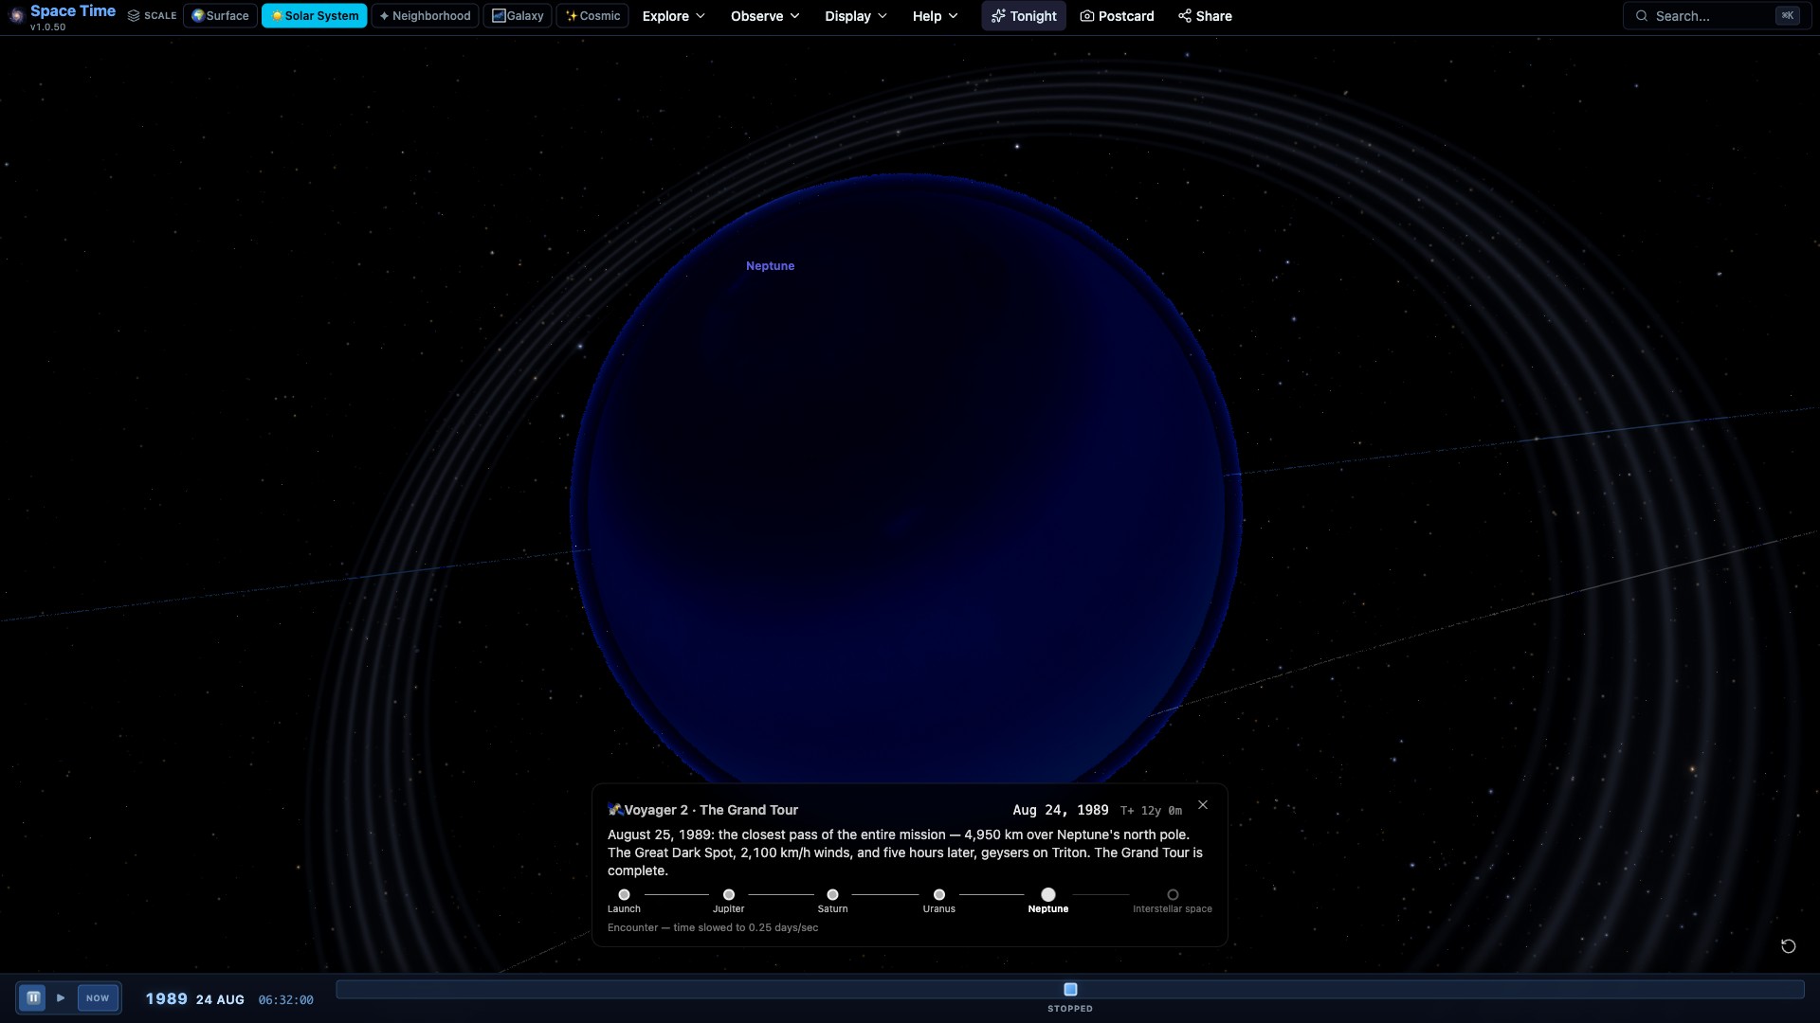Click the Aug 24, 1989 tour date
This screenshot has width=1820, height=1023.
(x=1060, y=811)
